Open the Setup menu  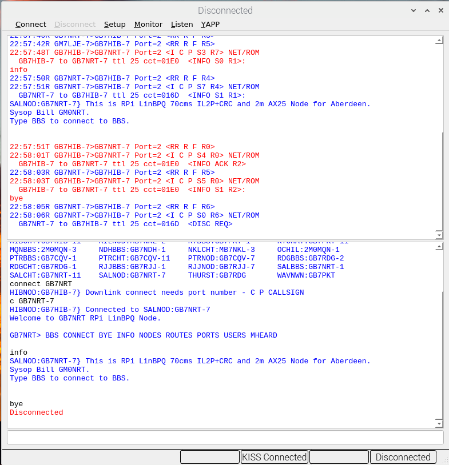tap(114, 24)
